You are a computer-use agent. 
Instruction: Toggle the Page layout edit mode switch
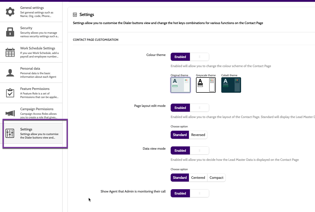190,108
